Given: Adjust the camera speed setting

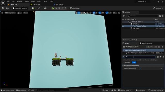Looking at the screenshot, I should 115,13.
